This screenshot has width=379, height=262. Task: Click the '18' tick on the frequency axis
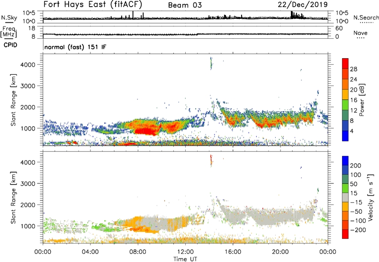point(32,28)
